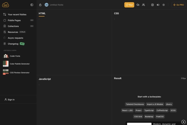187x125 pixels.
Task: Collapse the sidebar with the panel icon
Action: pos(32,5)
